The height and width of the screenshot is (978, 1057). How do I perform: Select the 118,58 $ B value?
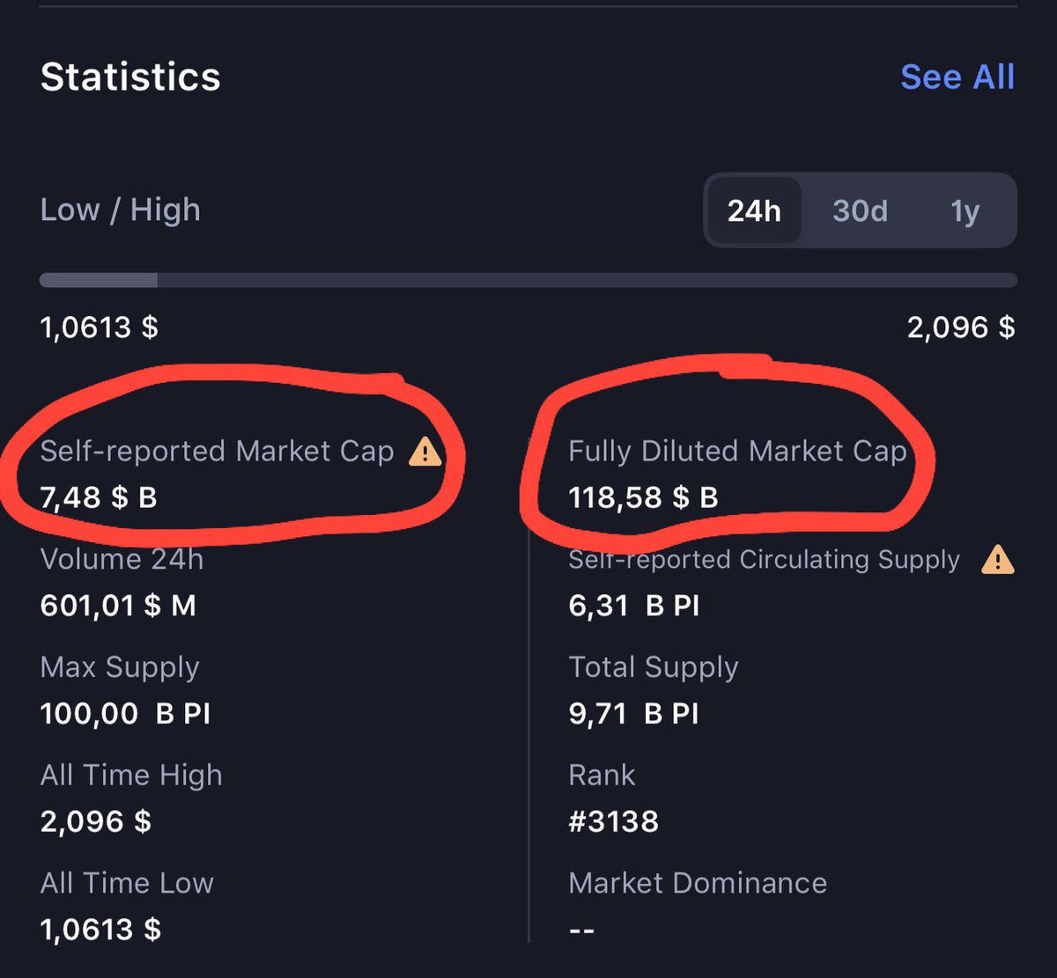coord(643,497)
